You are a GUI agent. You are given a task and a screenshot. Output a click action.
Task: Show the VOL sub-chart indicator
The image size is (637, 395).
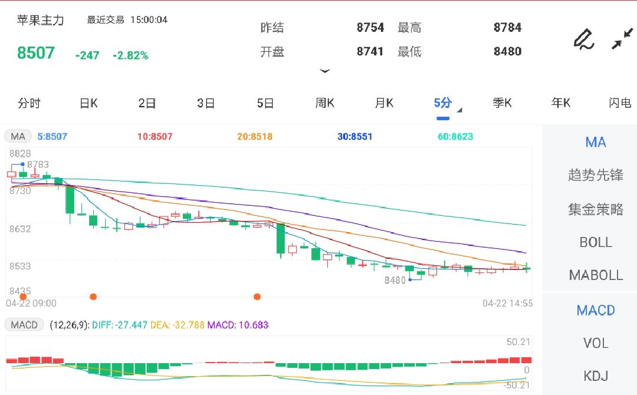pyautogui.click(x=595, y=343)
